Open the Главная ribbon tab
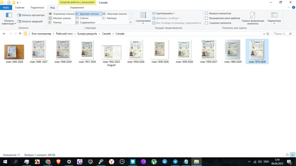This screenshot has height=166, width=296. 20,7
